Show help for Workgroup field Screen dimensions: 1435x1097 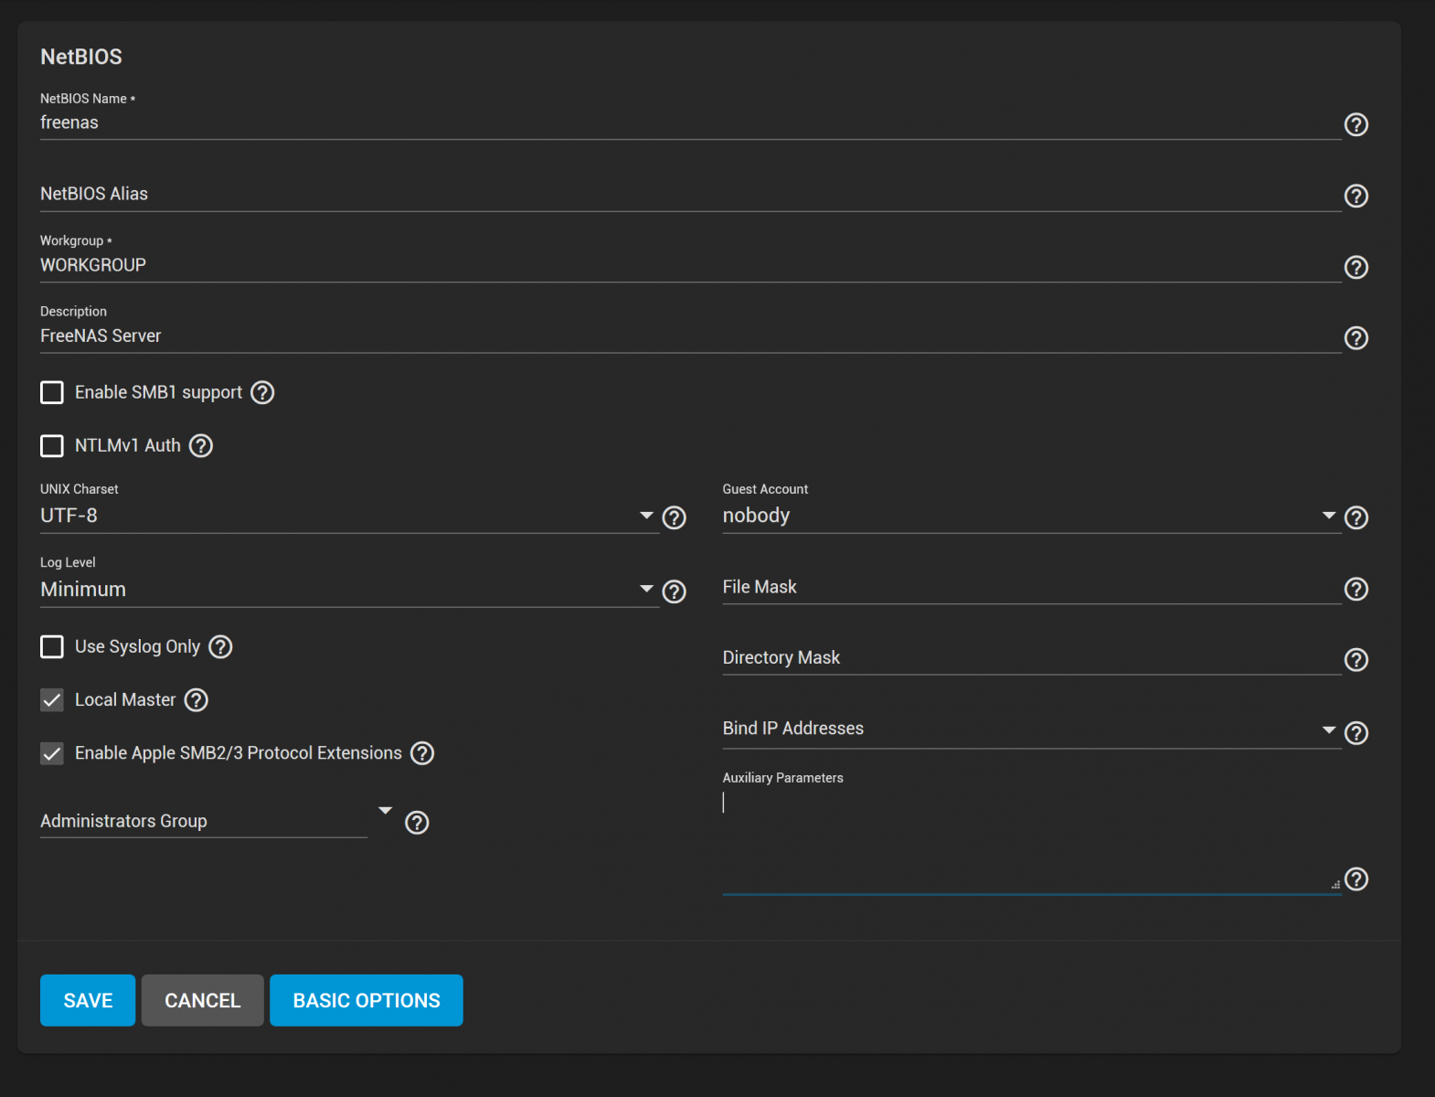[x=1356, y=267]
